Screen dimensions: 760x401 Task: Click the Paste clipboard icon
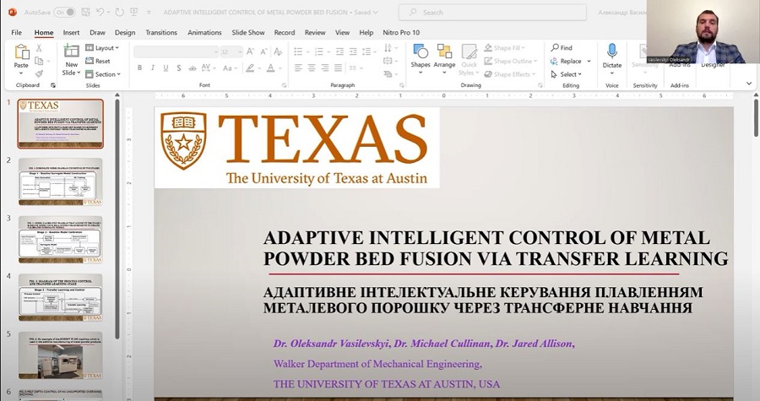click(x=21, y=51)
